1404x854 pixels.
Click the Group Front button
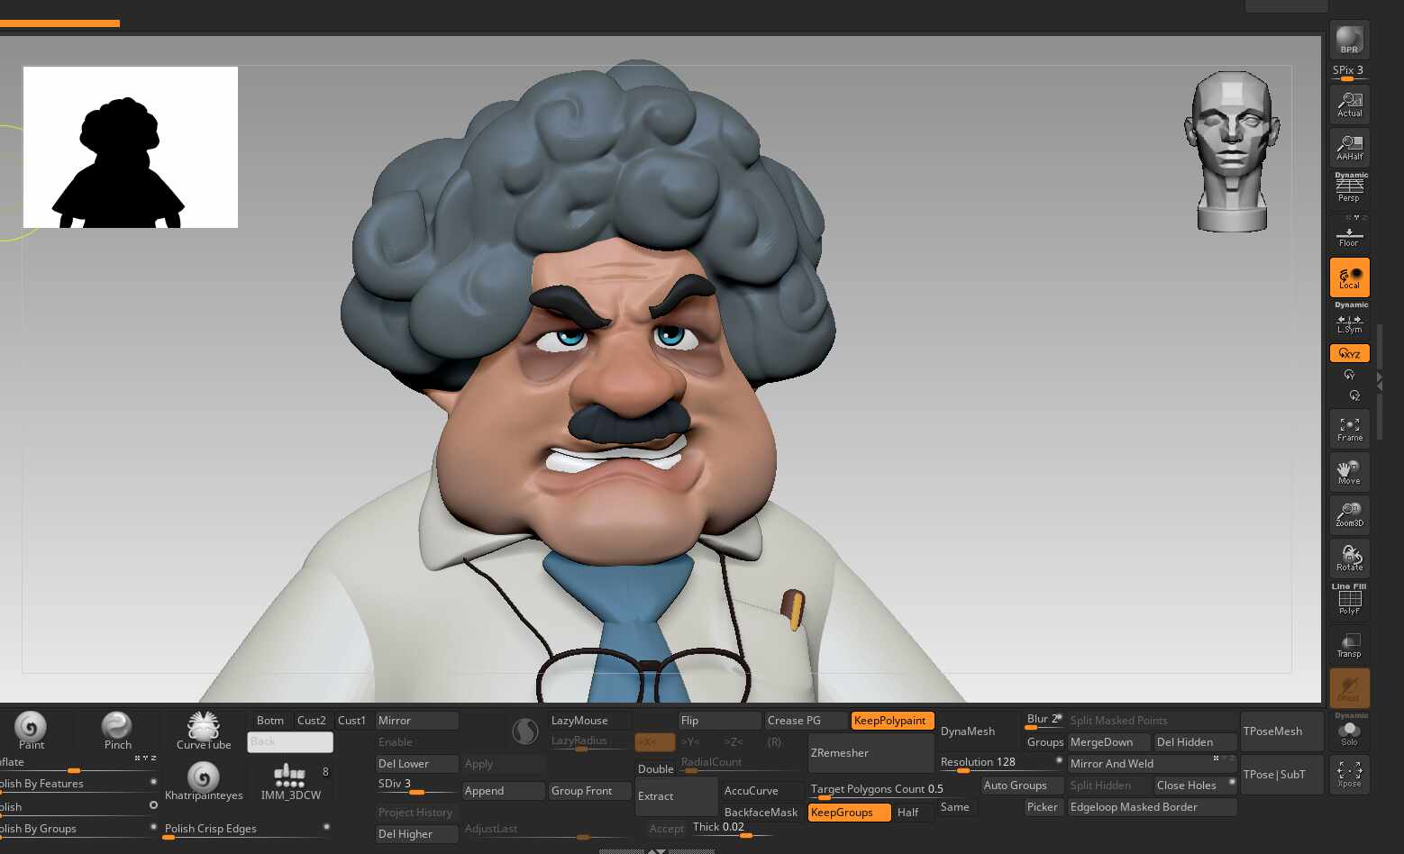pos(590,791)
